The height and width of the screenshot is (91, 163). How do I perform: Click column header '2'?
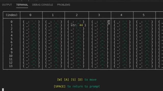tap(77, 15)
